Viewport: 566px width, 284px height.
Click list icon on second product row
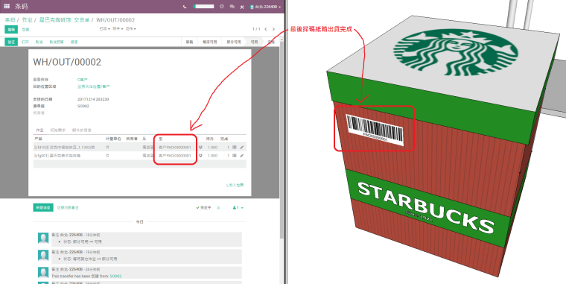coord(235,155)
